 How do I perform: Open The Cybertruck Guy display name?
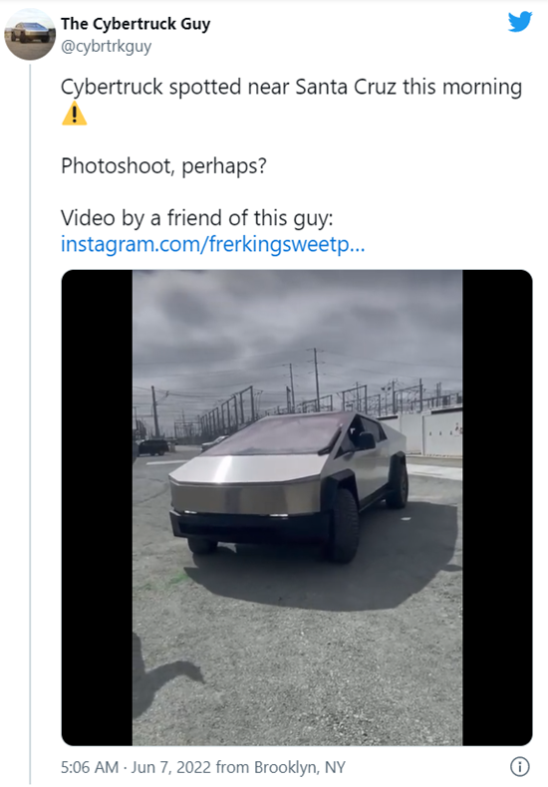[136, 24]
